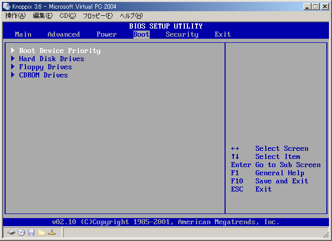
Task: Switch to the Main BIOS tab
Action: pos(23,34)
